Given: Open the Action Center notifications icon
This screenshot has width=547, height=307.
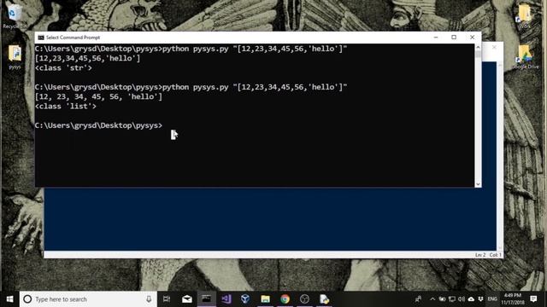Looking at the screenshot, I should tap(533, 299).
